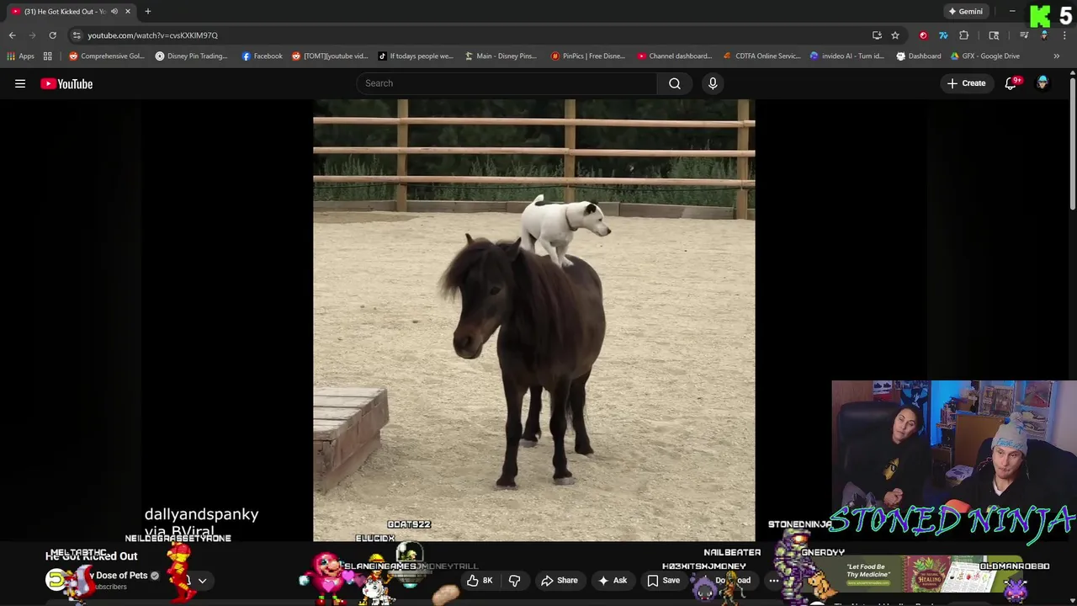Expand the subscription notification dropdown arrow
The height and width of the screenshot is (606, 1077).
pyautogui.click(x=202, y=581)
